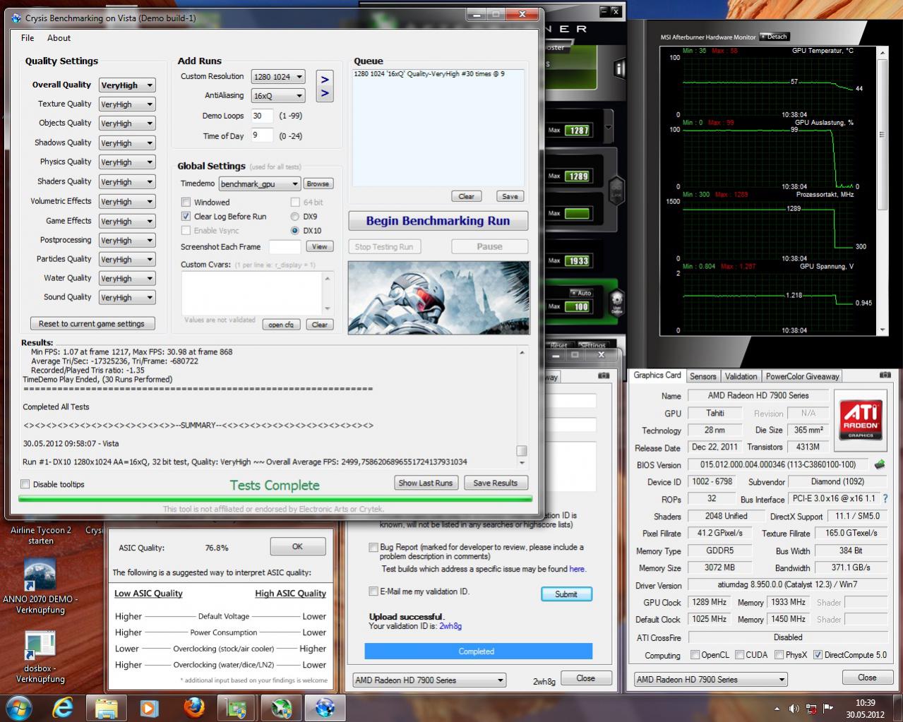Click the Results panel vertical scrollbar

[522, 407]
